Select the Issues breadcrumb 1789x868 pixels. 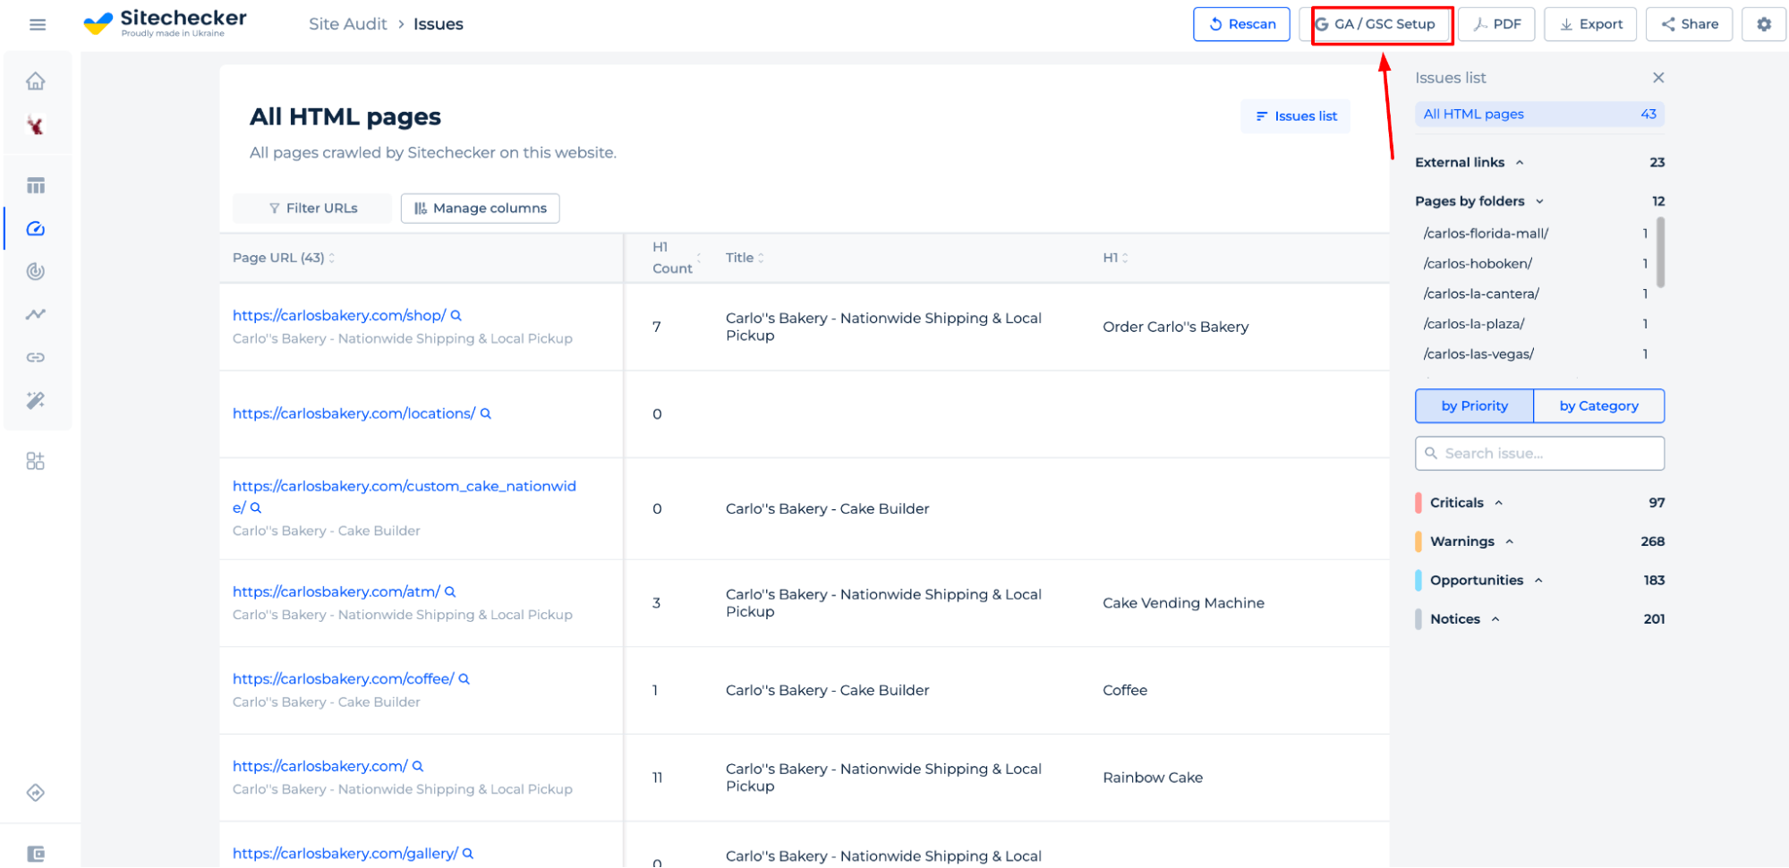pos(438,24)
